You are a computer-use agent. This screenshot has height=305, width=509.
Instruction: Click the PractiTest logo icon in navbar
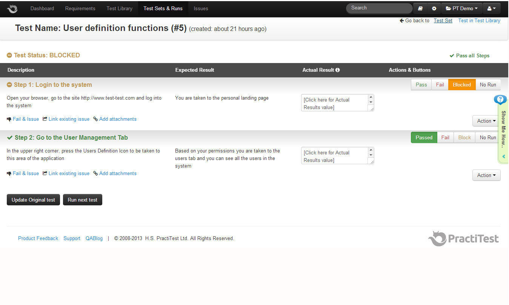click(12, 8)
